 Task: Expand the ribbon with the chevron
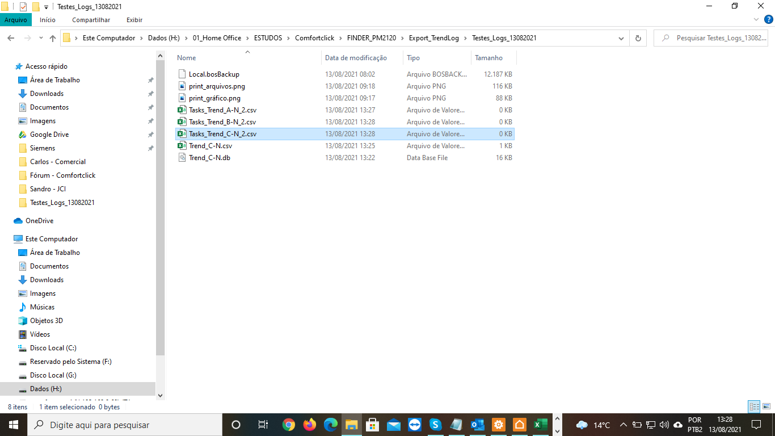756,20
